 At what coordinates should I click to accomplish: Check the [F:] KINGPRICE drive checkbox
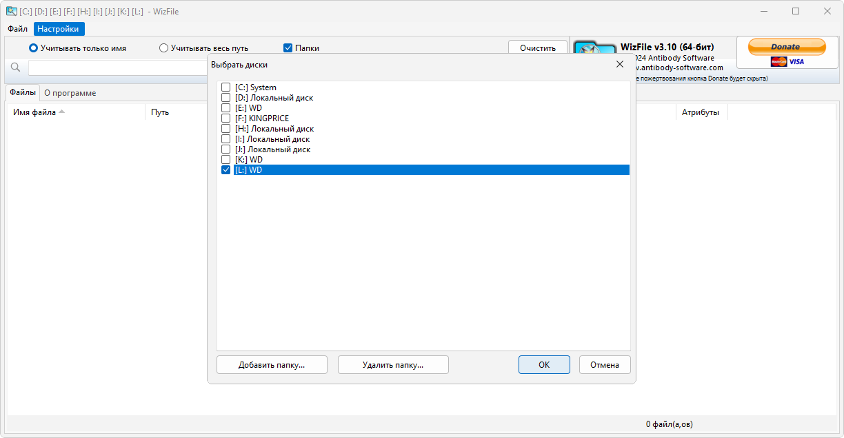click(225, 118)
